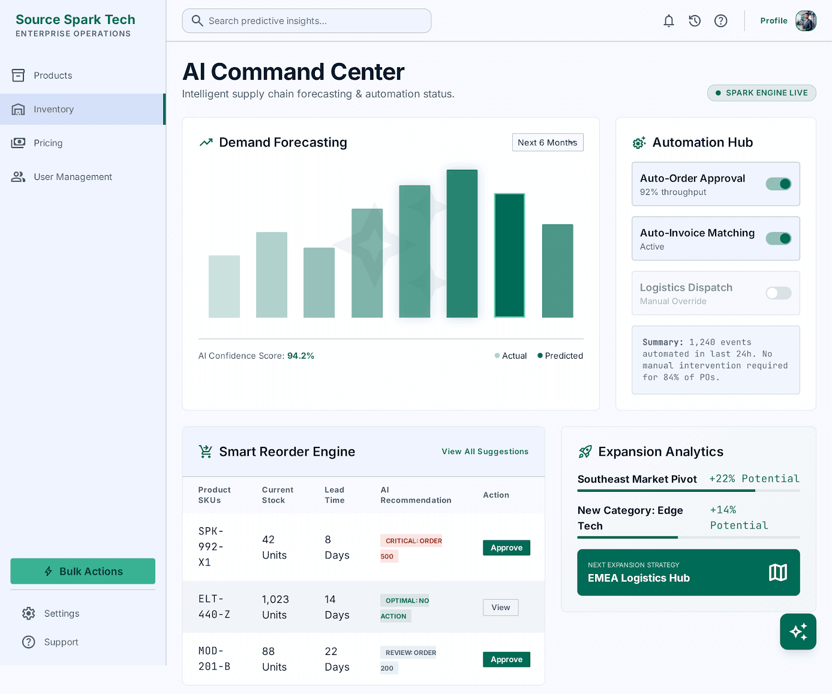
Task: Click the Bulk Actions button
Action: tap(83, 571)
